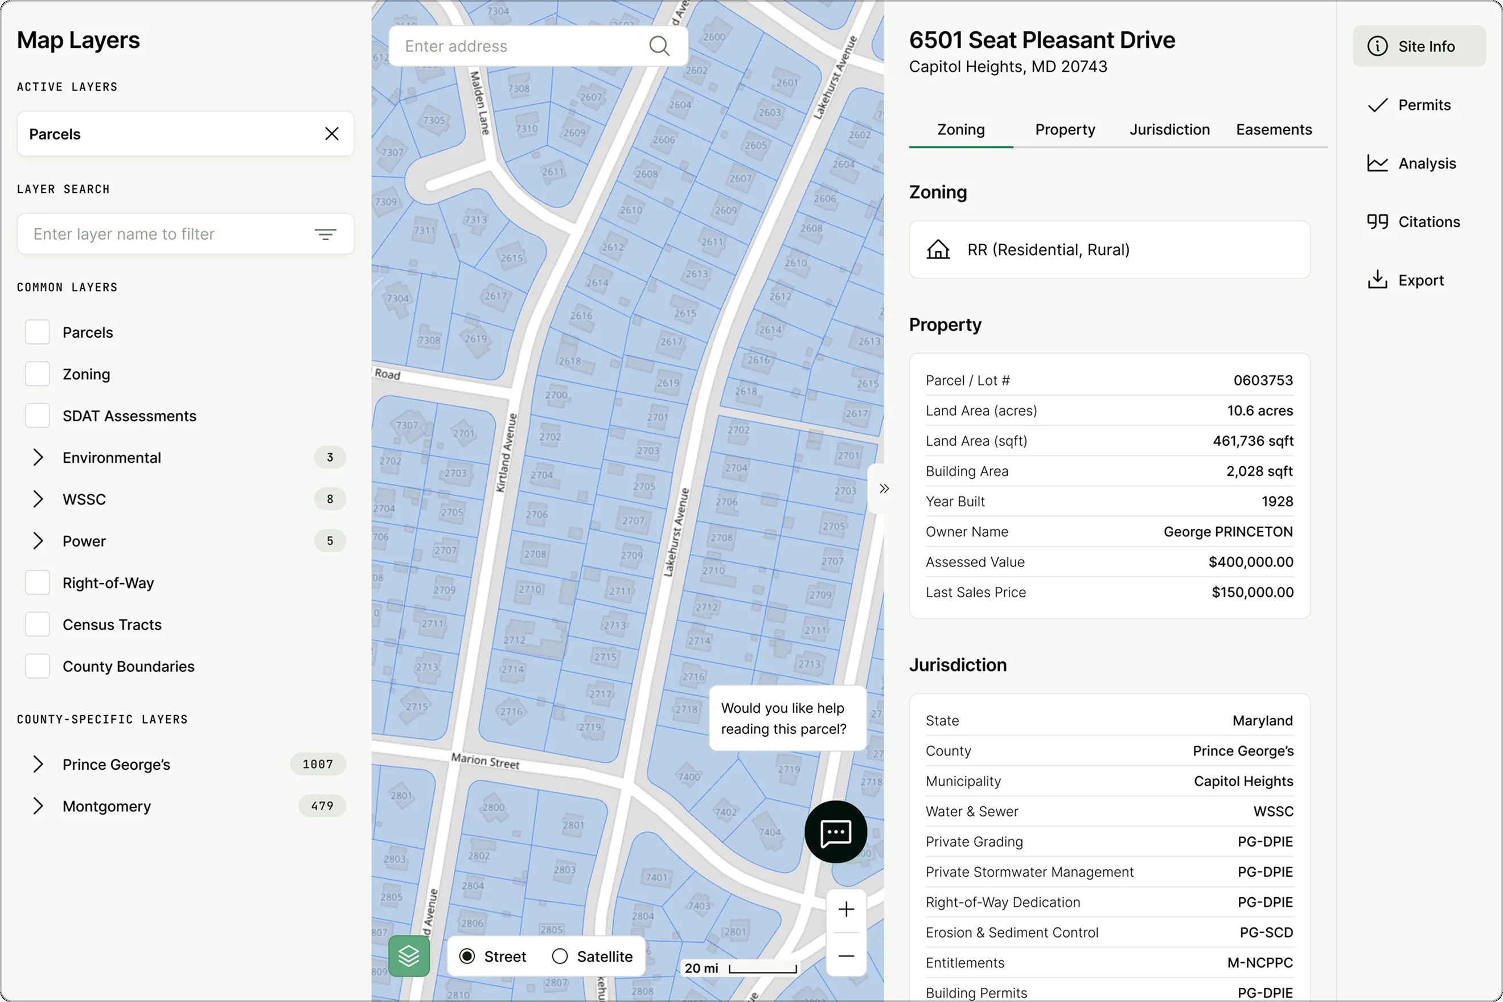Image resolution: width=1503 pixels, height=1002 pixels.
Task: Click the Malden Lane map label
Action: click(x=480, y=103)
